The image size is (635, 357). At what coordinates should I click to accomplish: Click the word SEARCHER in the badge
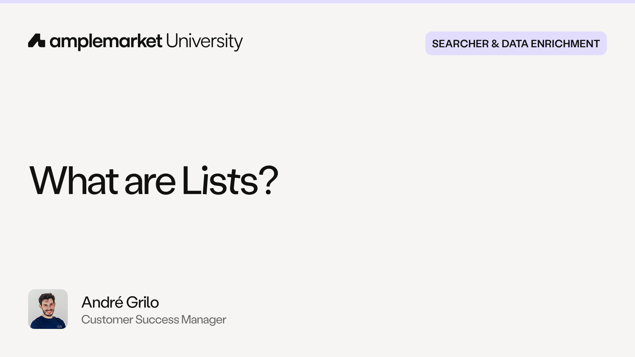click(460, 44)
